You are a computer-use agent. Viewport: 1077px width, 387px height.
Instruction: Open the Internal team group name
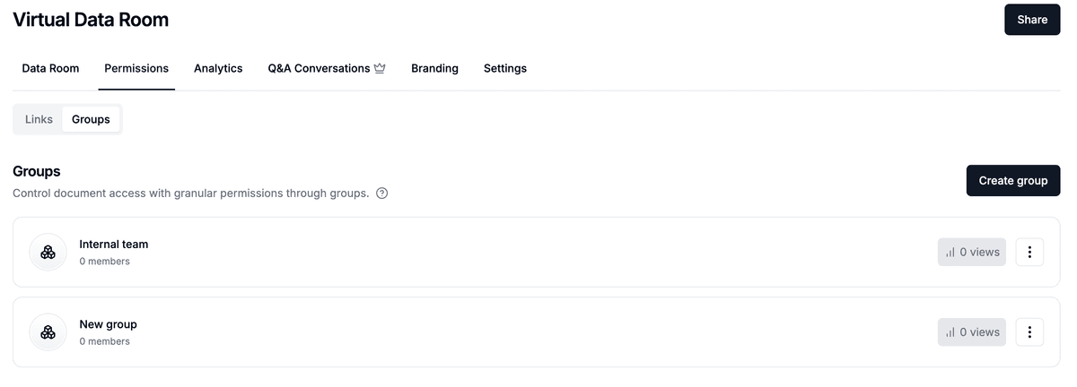pos(114,244)
